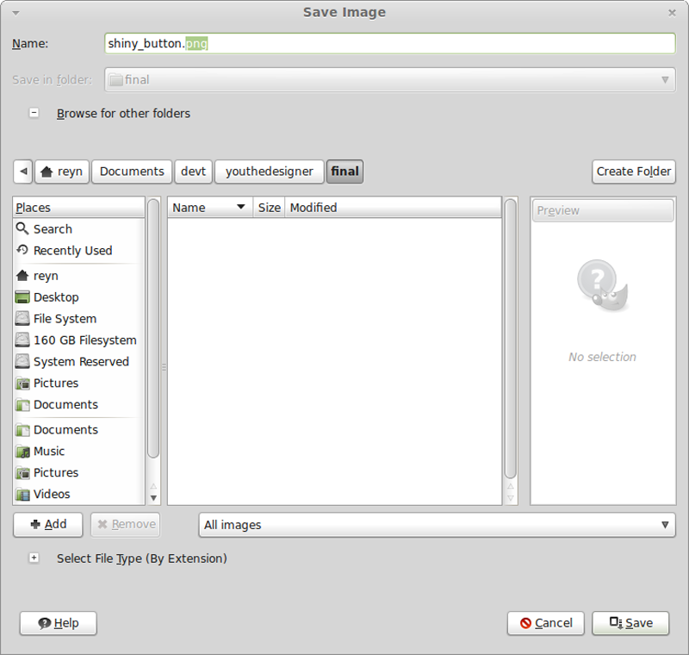
Task: Click the Recently Used history icon
Action: pyautogui.click(x=22, y=250)
